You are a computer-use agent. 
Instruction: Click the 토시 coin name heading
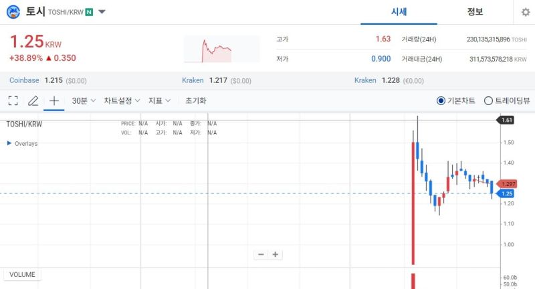[35, 11]
